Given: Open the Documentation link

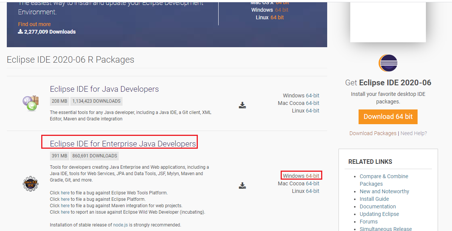Looking at the screenshot, I should coord(377,206).
